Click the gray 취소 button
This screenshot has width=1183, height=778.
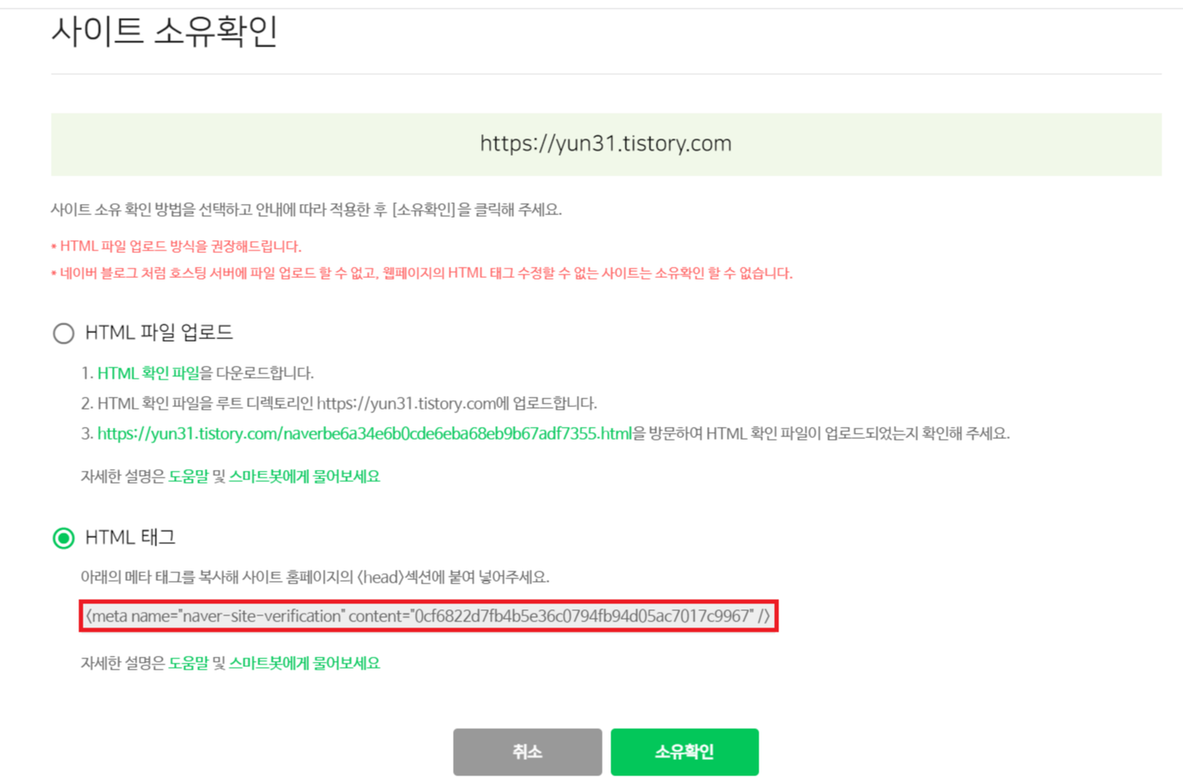coord(528,752)
